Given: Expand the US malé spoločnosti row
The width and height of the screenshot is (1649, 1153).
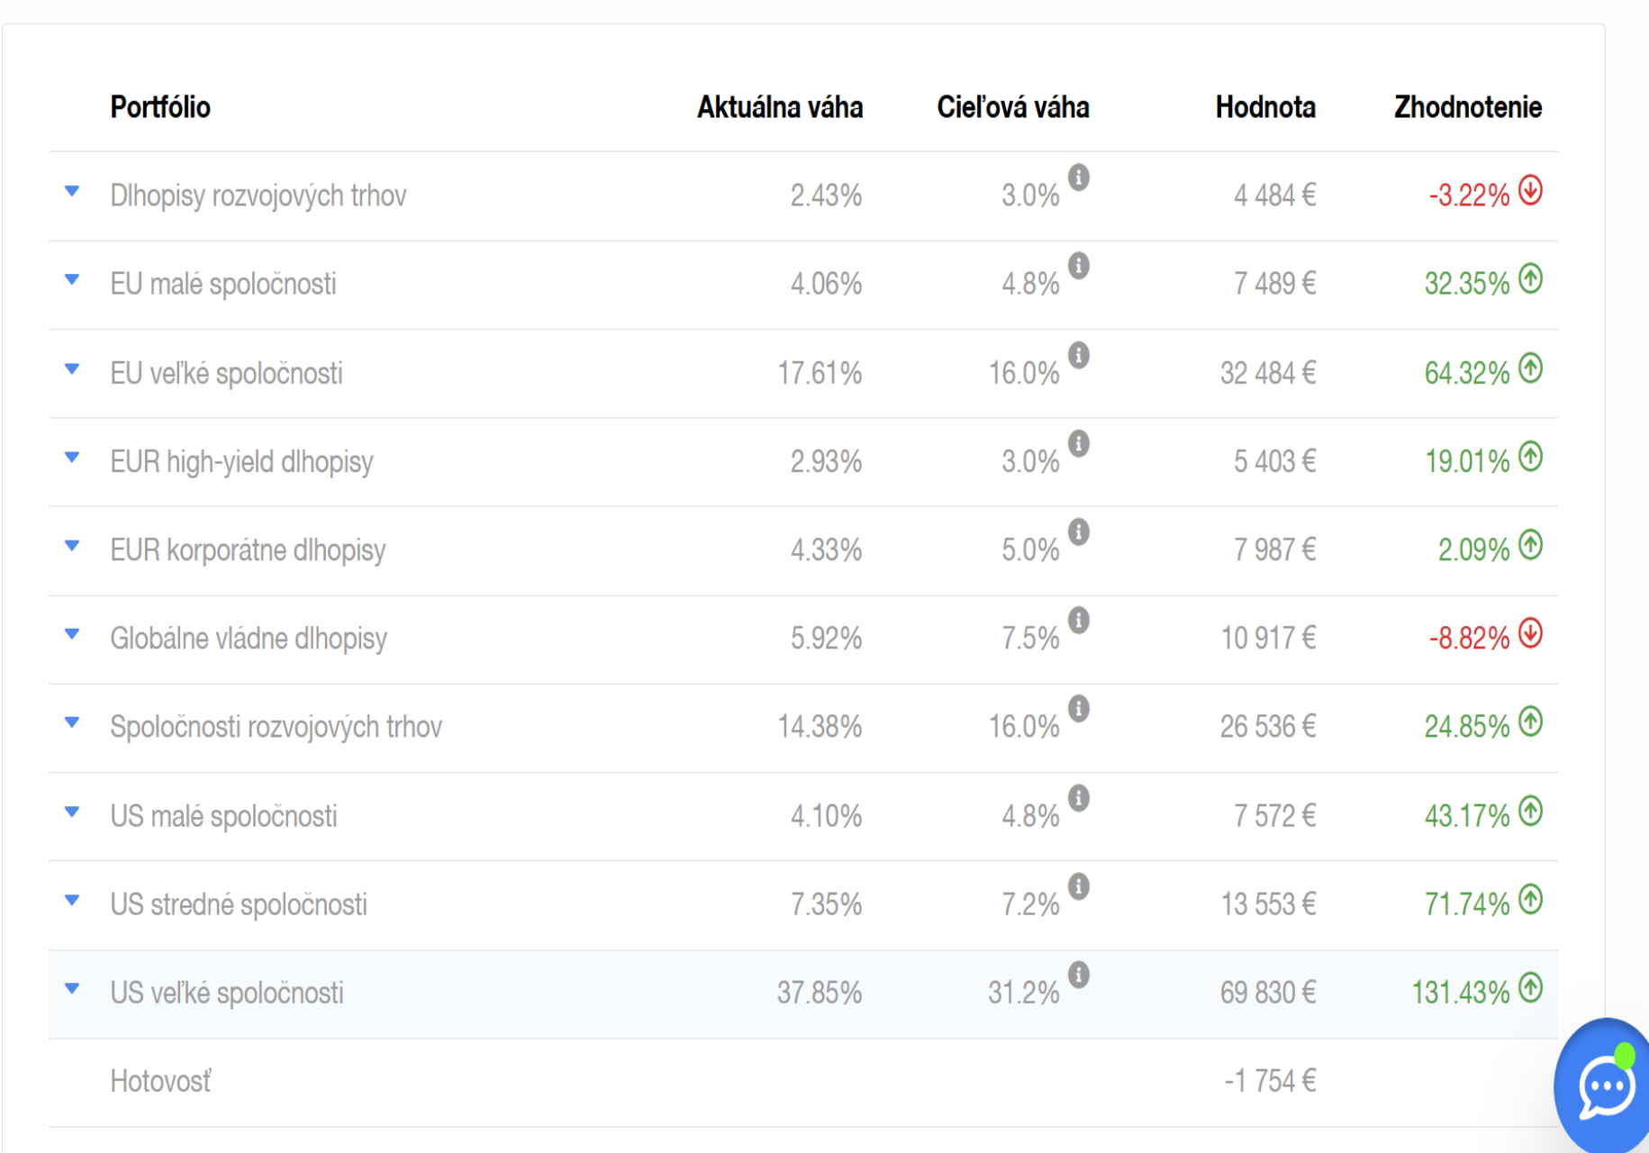Looking at the screenshot, I should pos(72,813).
